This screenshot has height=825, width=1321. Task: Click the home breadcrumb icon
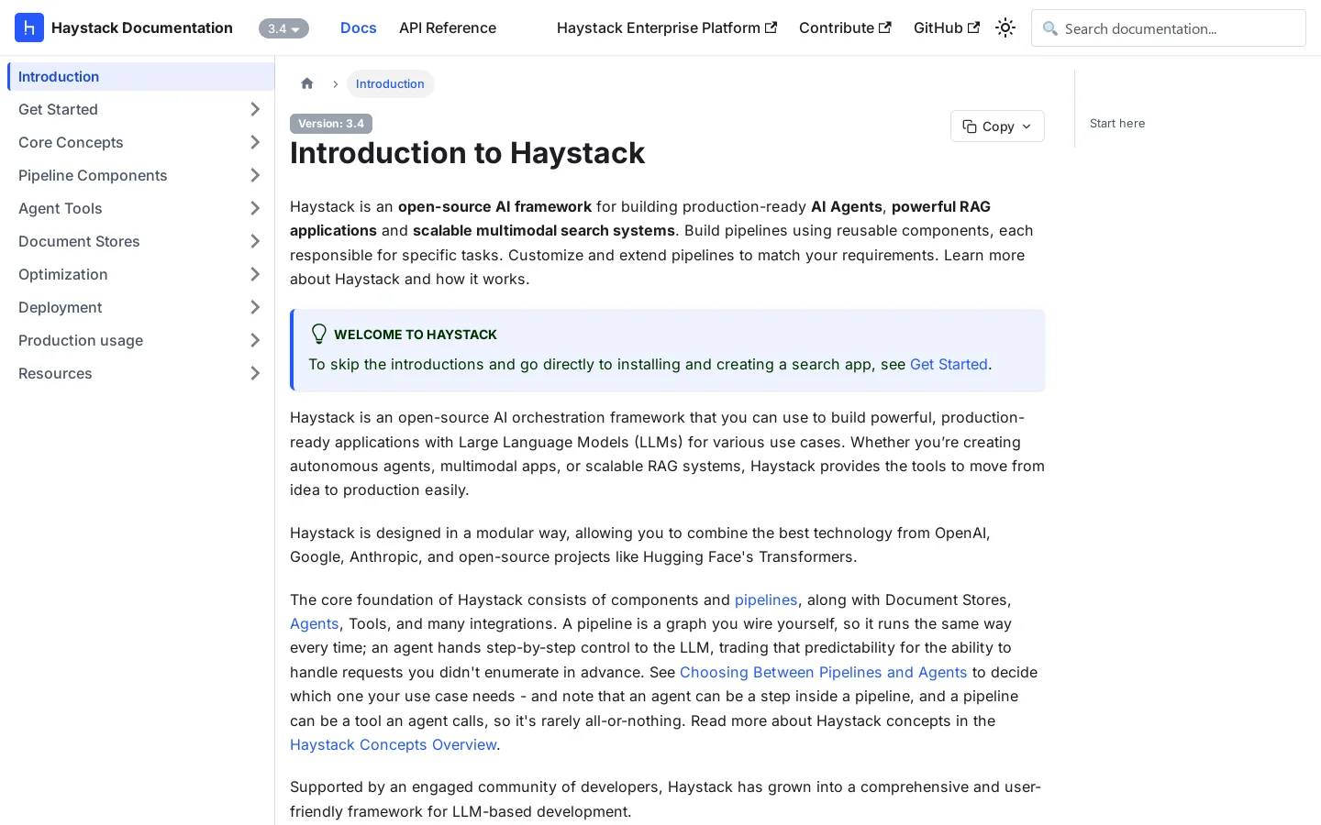307,83
